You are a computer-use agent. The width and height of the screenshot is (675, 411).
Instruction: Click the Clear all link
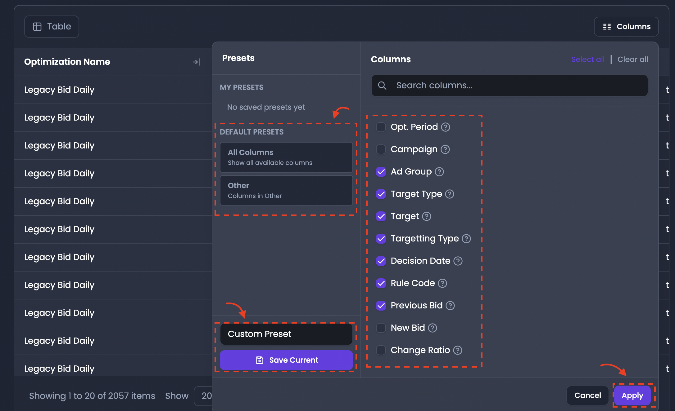633,59
